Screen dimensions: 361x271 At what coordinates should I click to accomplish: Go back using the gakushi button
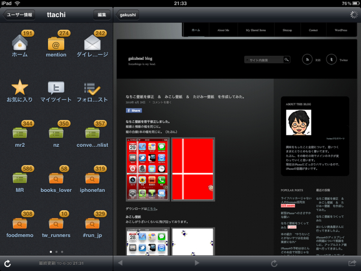(131, 15)
